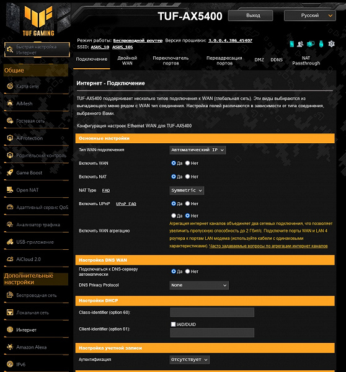Image resolution: width=346 pixels, height=372 pixels.
Task: Click the gear settings icon in status bar
Action: [x=331, y=44]
